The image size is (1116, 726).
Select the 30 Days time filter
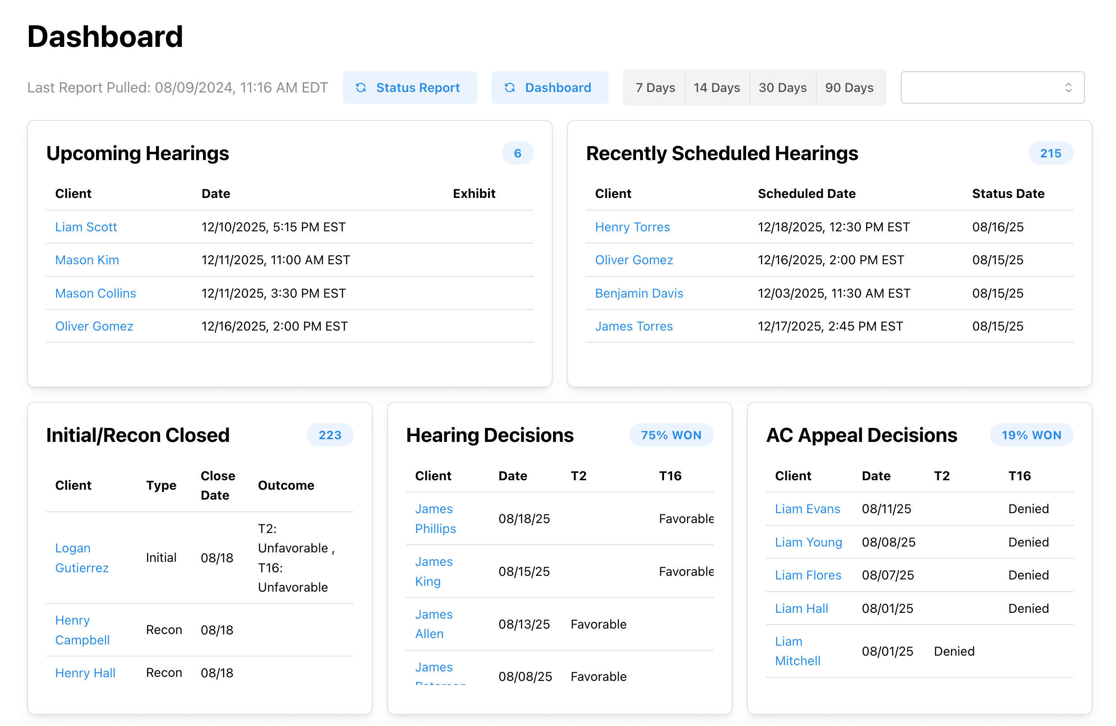[x=783, y=87]
